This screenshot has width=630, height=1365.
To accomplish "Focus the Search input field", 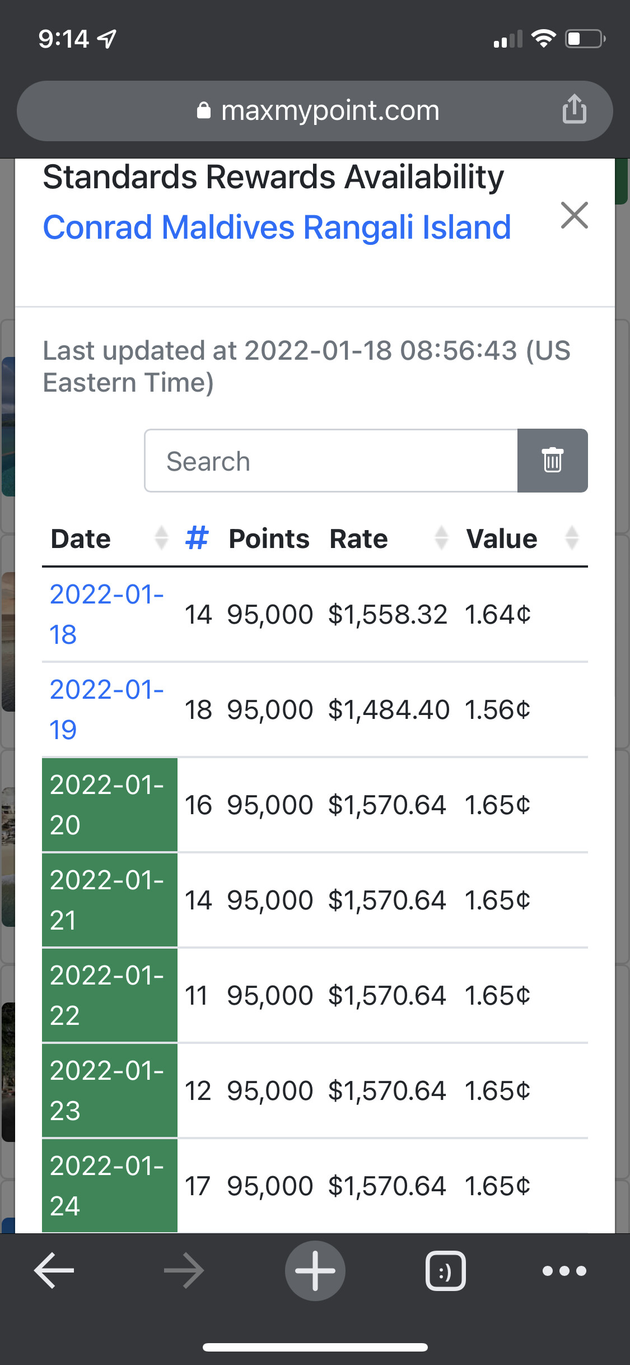I will pyautogui.click(x=331, y=461).
